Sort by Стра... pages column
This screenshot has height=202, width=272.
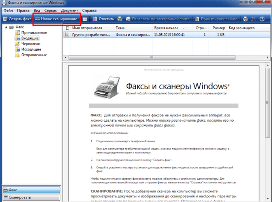[x=200, y=28]
